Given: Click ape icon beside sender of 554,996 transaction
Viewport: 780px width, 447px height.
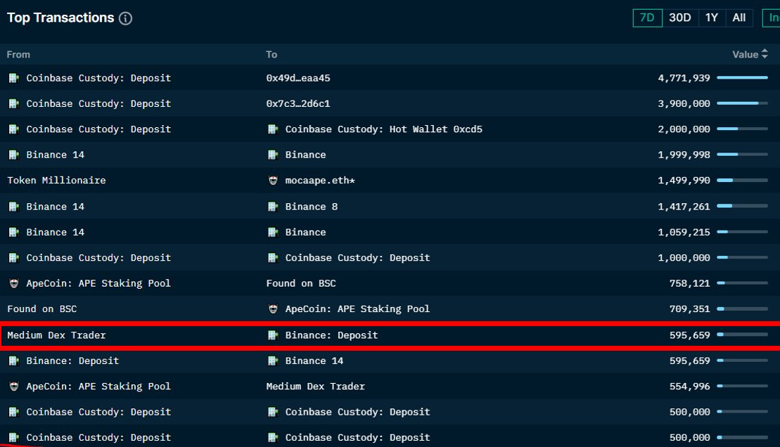Looking at the screenshot, I should (x=14, y=387).
